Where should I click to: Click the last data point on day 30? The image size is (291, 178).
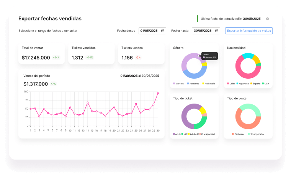pyautogui.click(x=158, y=93)
